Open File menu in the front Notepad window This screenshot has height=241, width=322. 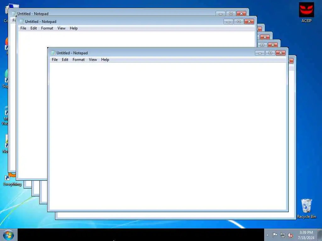point(55,60)
